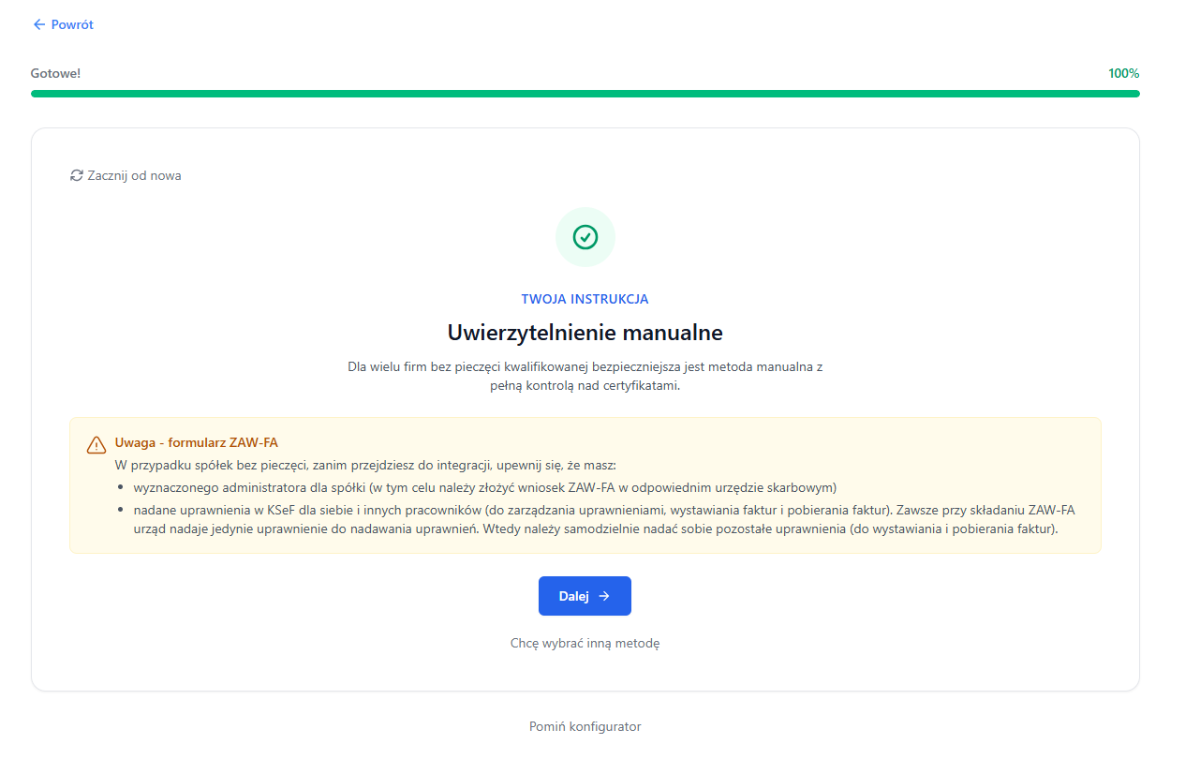Click the 100% progress percentage label

tap(1123, 73)
